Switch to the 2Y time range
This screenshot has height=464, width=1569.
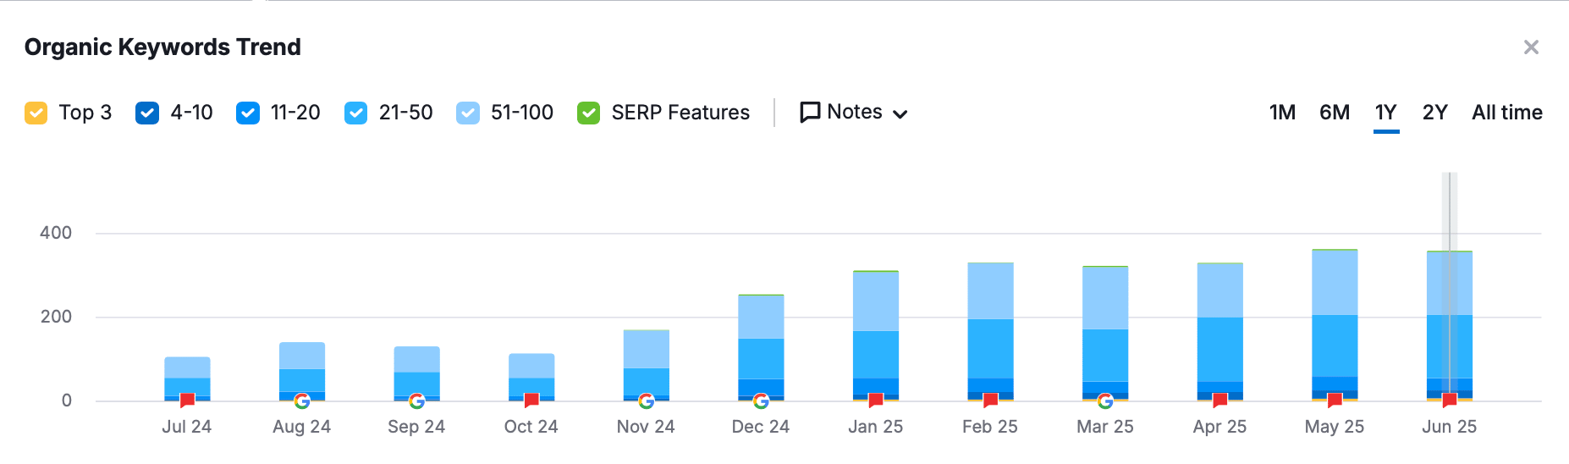[1435, 113]
